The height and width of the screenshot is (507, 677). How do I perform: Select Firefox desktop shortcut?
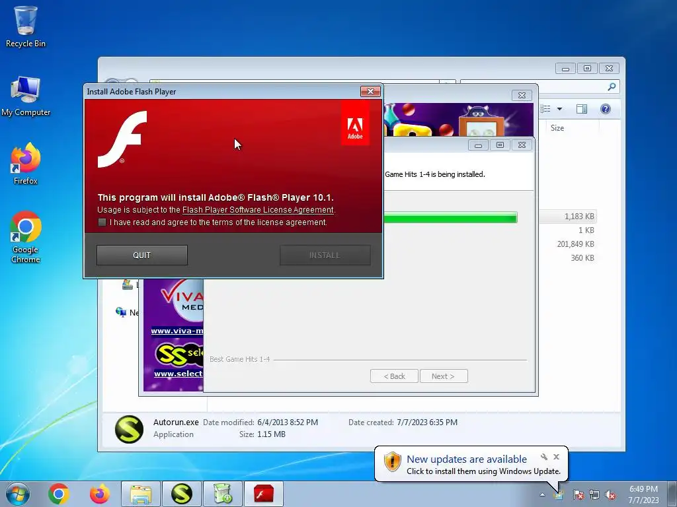point(26,164)
